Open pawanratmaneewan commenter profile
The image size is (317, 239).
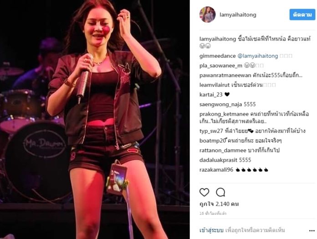(225, 76)
